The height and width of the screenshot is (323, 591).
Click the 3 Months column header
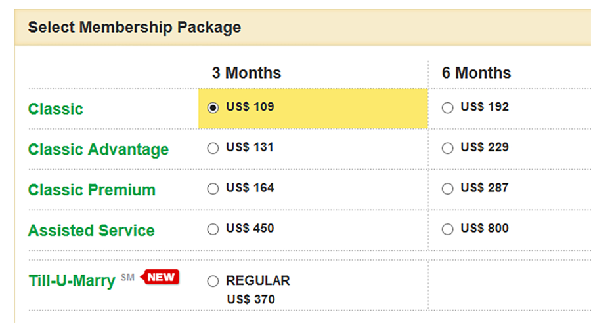246,73
